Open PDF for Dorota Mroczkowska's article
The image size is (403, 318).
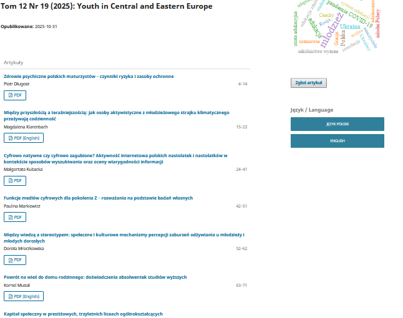15,259
